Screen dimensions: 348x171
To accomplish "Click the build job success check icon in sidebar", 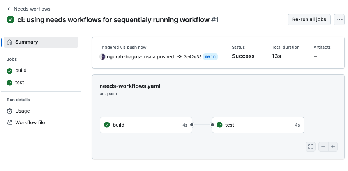I will pyautogui.click(x=10, y=71).
